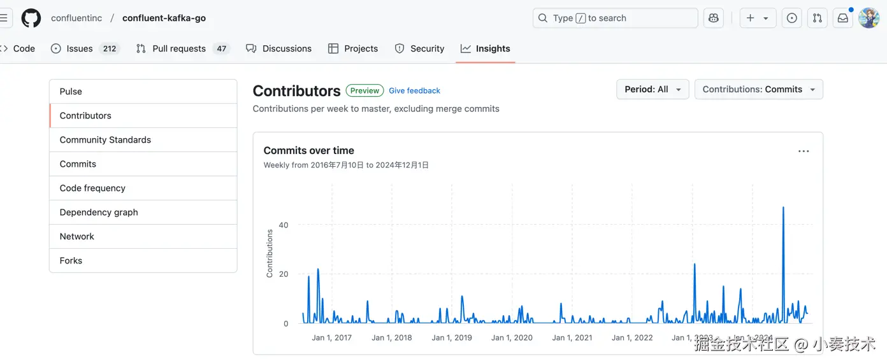The width and height of the screenshot is (887, 364).
Task: Click the Jan 1, 2018 axis label
Action: [392, 338]
